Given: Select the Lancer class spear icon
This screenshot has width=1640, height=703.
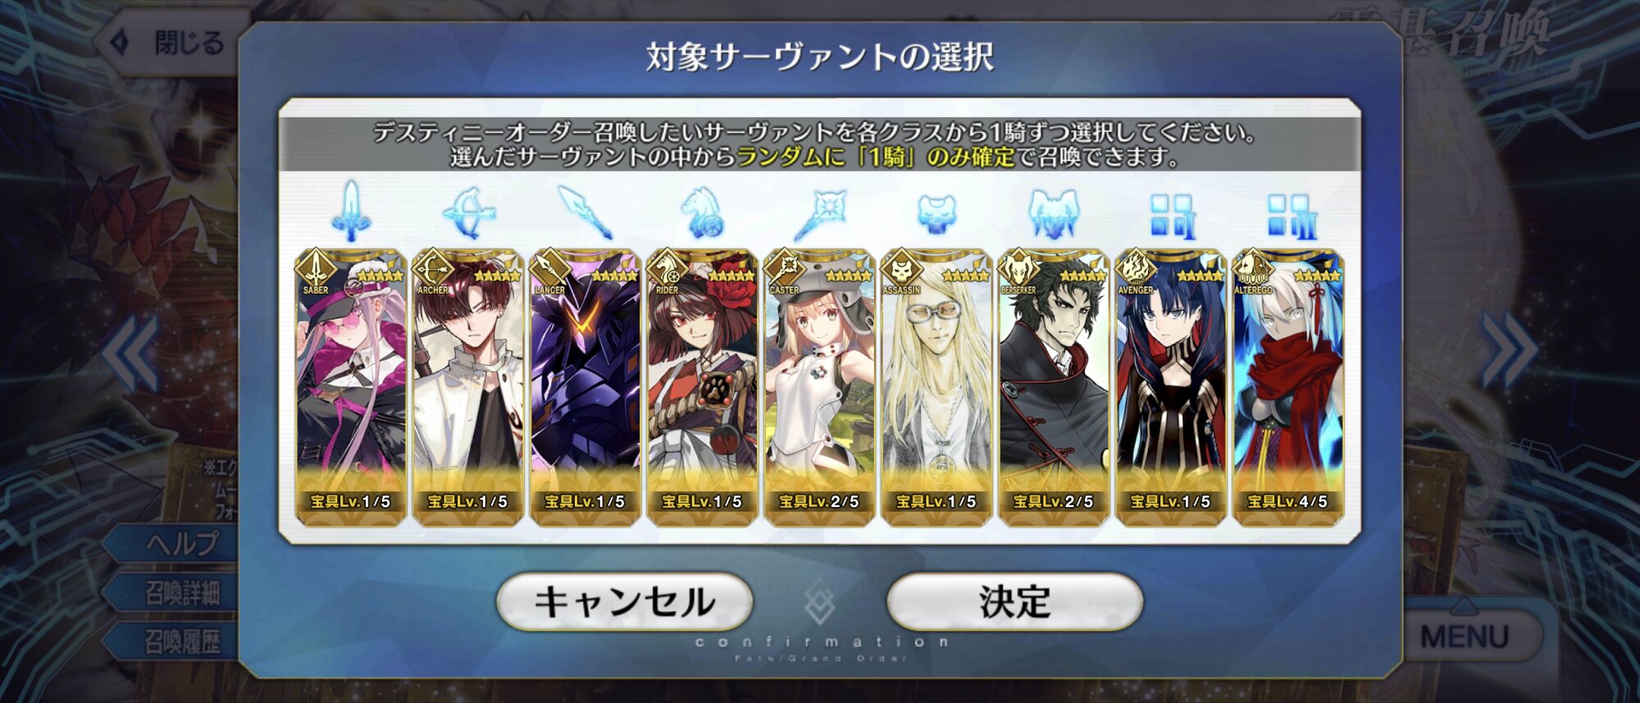Looking at the screenshot, I should (x=585, y=212).
